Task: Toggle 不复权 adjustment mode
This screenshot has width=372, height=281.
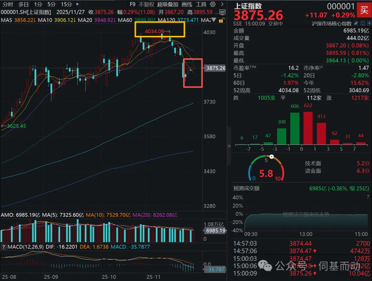Action: point(146,4)
